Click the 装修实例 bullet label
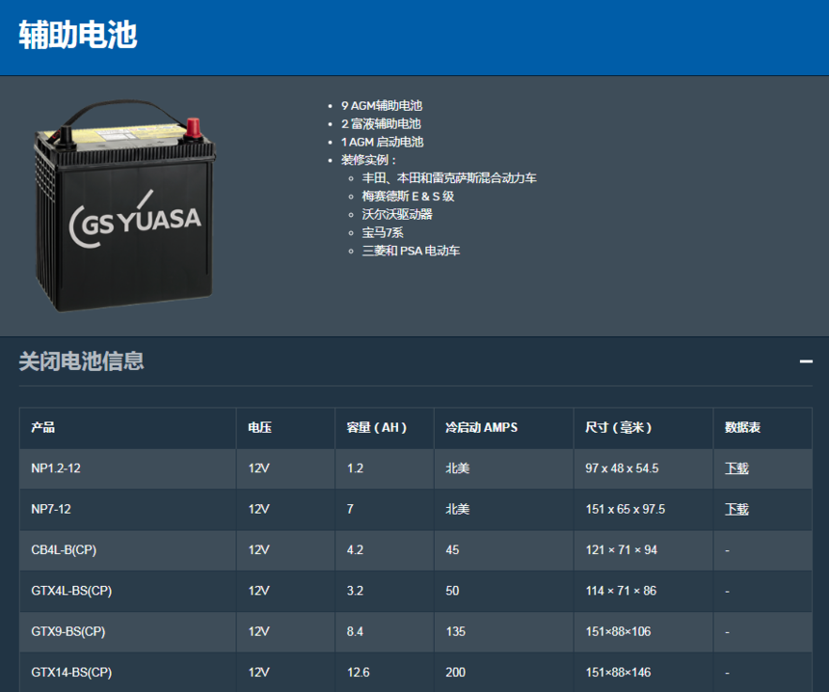Viewport: 829px width, 692px height. (x=368, y=160)
